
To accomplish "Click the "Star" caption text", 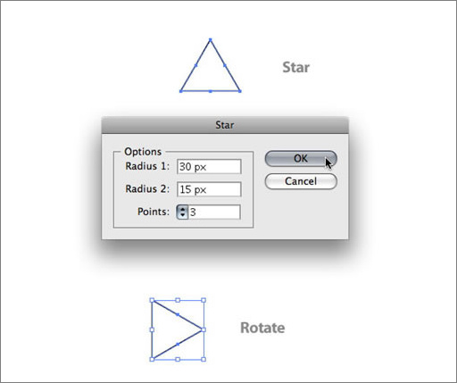I will pyautogui.click(x=295, y=67).
